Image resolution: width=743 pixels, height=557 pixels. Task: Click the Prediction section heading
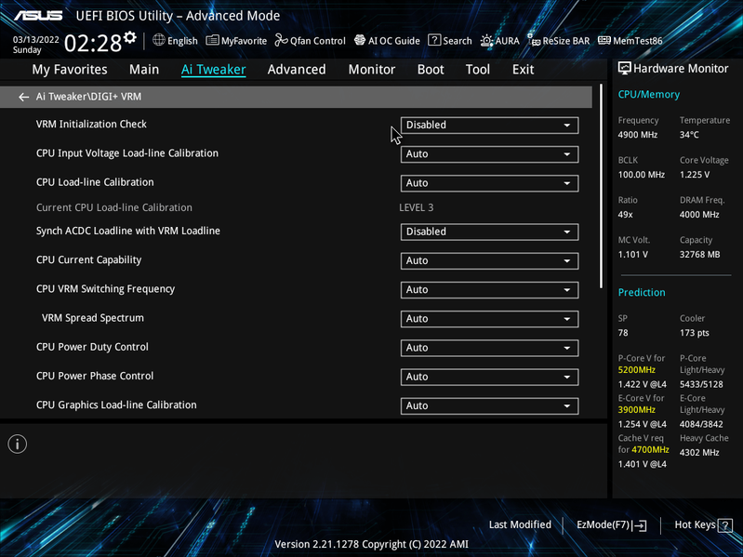click(x=642, y=292)
